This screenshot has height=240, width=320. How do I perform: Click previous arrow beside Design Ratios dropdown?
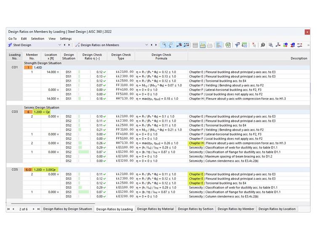tap(152, 45)
